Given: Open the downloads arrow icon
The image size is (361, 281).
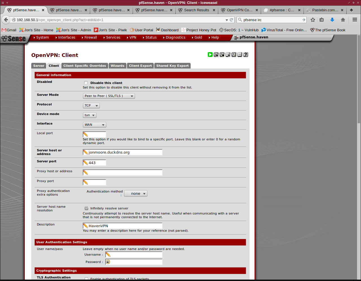Looking at the screenshot, I should 332,20.
